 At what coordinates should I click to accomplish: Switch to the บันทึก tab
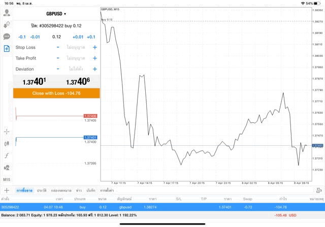click(91, 190)
